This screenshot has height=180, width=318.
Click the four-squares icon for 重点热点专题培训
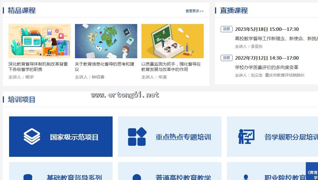[x=137, y=137]
